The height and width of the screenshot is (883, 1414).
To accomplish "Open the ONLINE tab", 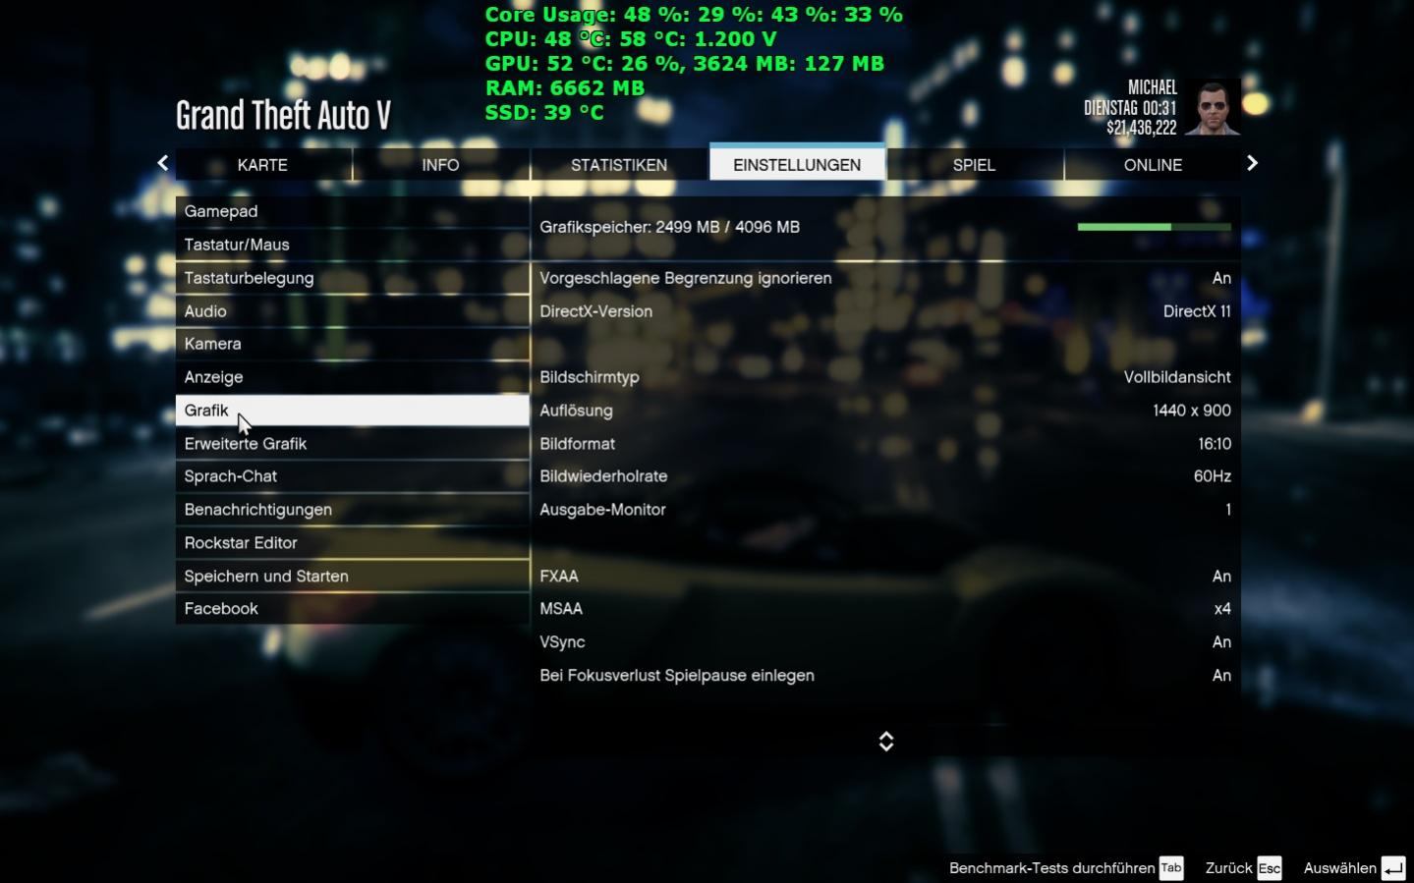I will coord(1153,164).
